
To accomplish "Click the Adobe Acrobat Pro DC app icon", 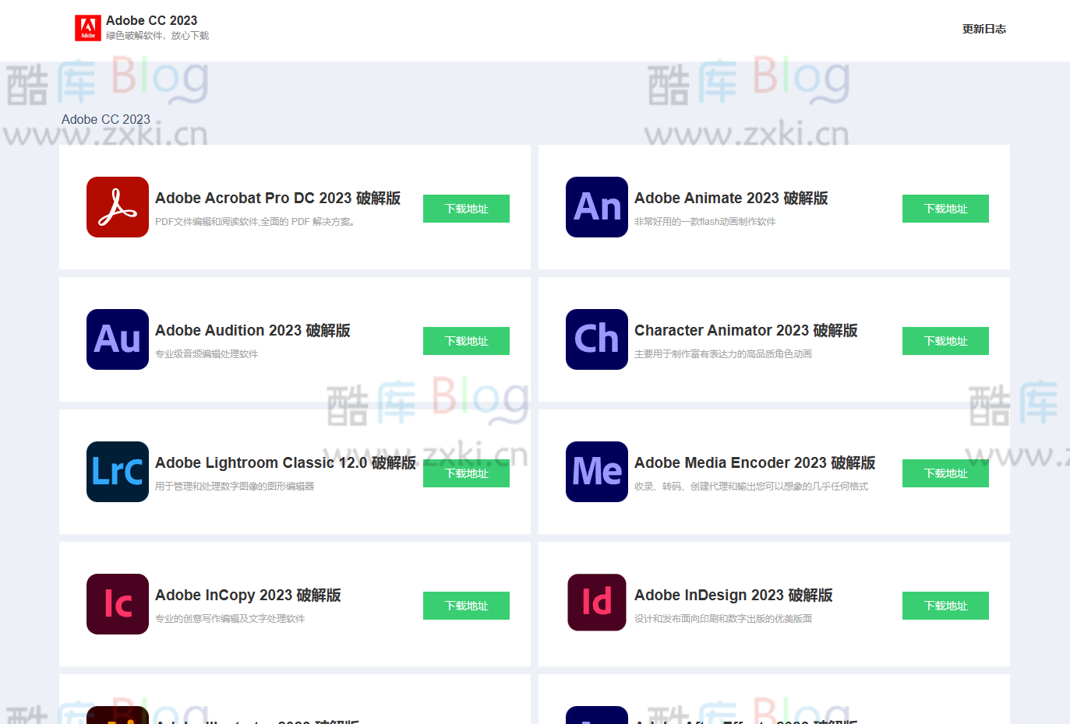I will pyautogui.click(x=117, y=207).
